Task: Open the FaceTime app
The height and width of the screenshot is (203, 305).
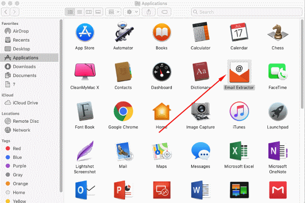Action: pos(278,72)
